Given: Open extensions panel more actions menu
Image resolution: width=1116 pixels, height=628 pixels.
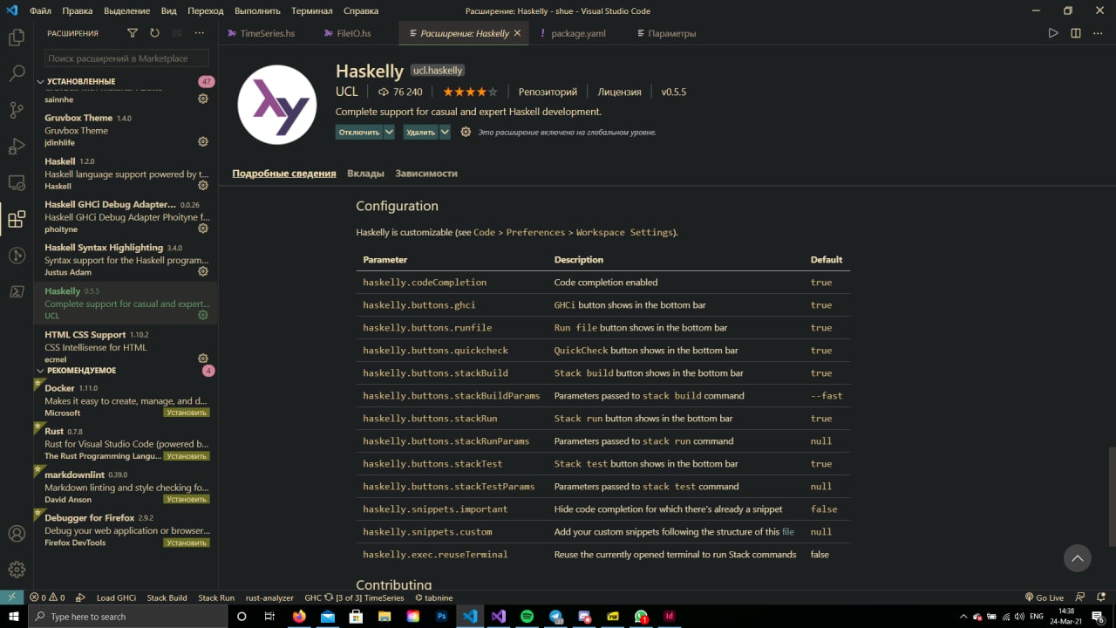Looking at the screenshot, I should click(199, 33).
